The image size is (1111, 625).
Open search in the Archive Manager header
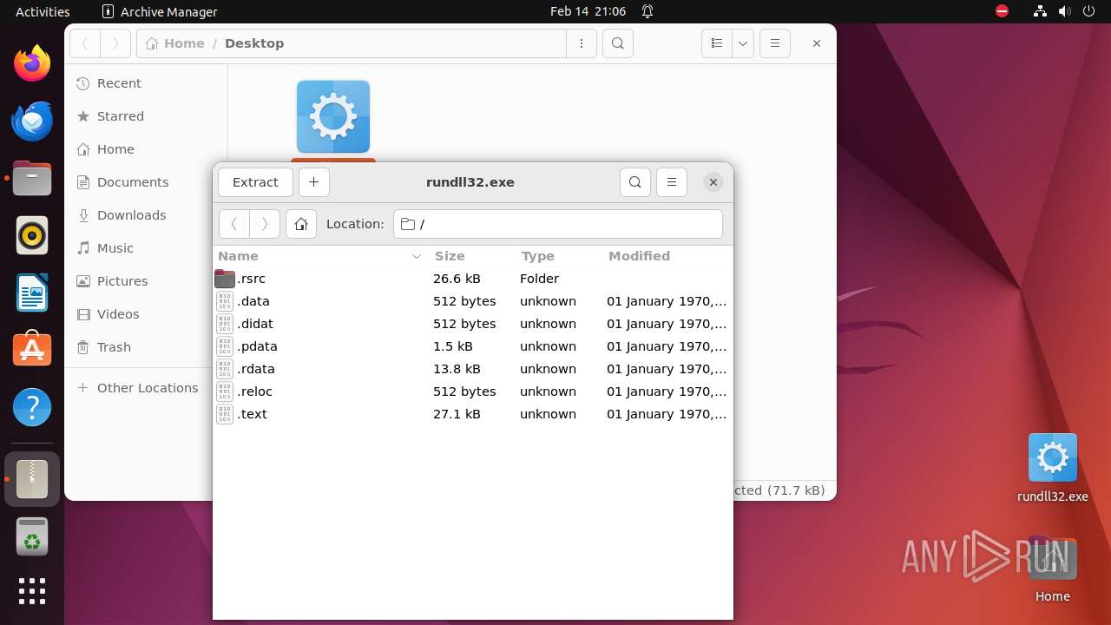click(635, 182)
